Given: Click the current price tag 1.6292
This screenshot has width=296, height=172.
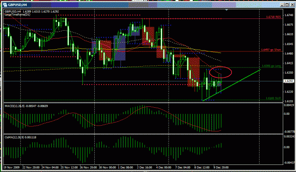Looking at the screenshot, I should (289, 81).
